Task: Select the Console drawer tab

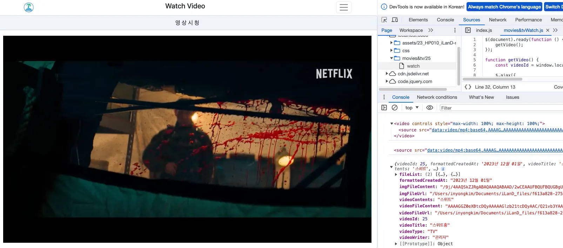Action: coord(401,97)
